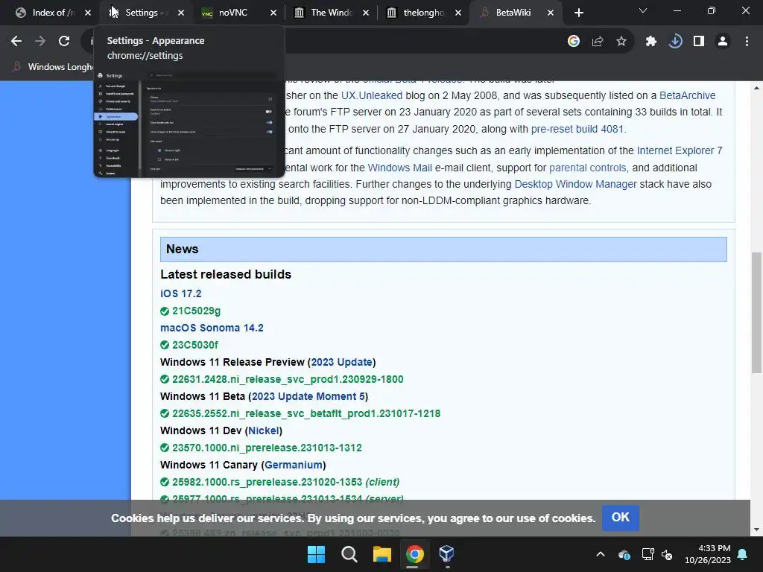This screenshot has width=763, height=572.
Task: Open the Google search icon in address bar
Action: 574,42
